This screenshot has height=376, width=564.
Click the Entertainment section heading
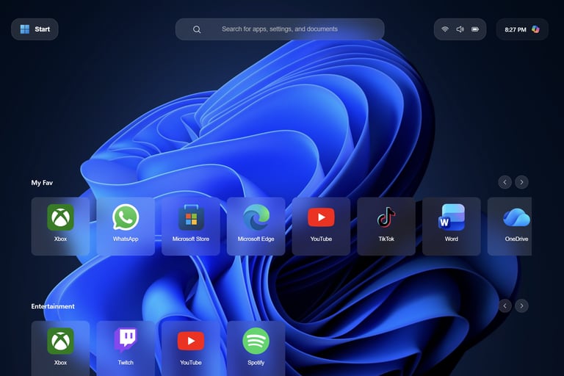pos(53,306)
